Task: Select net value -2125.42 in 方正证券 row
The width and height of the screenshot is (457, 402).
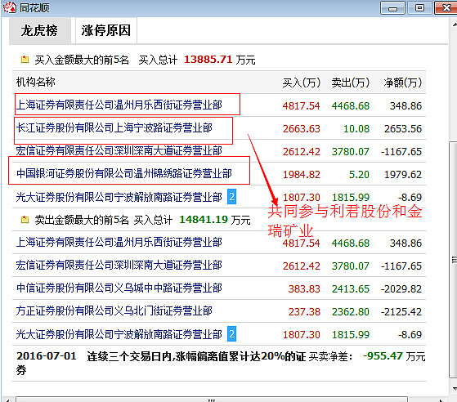Action: tap(401, 311)
